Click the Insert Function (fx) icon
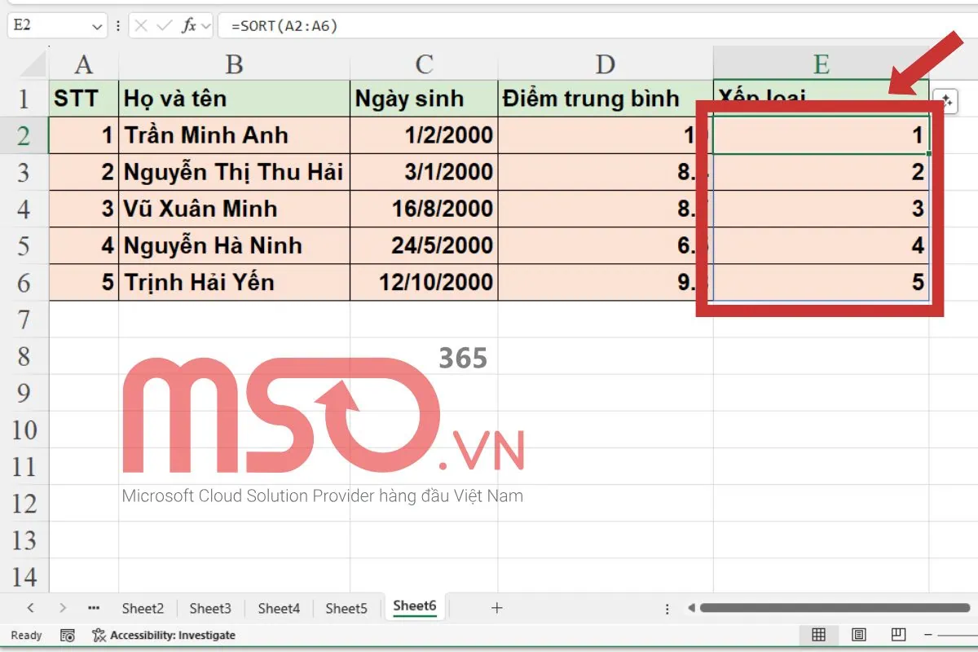This screenshot has height=652, width=978. pyautogui.click(x=189, y=25)
